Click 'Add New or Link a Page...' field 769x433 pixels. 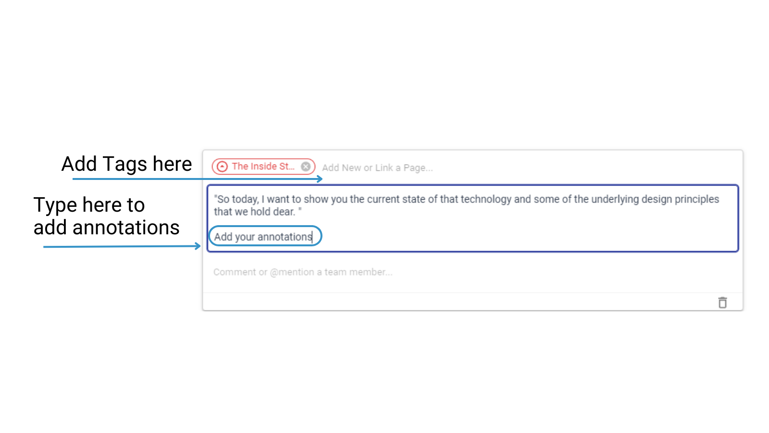(378, 168)
